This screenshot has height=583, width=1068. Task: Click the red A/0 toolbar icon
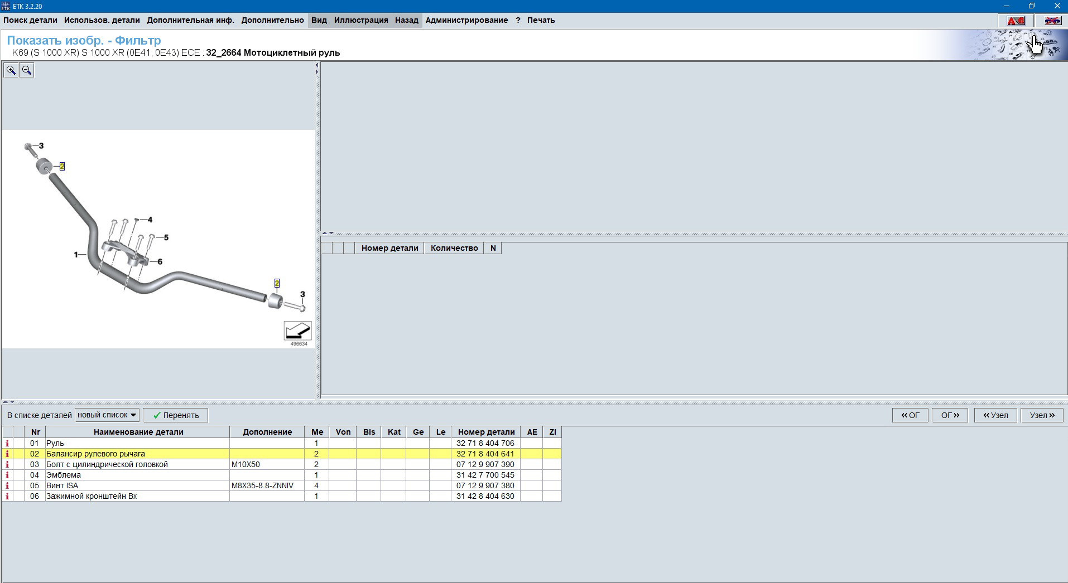[1015, 21]
